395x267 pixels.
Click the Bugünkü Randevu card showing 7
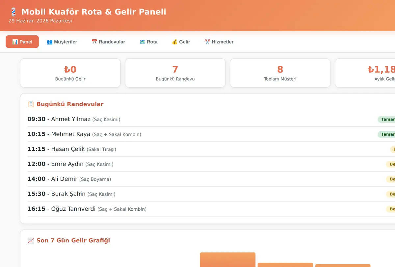[x=175, y=73]
